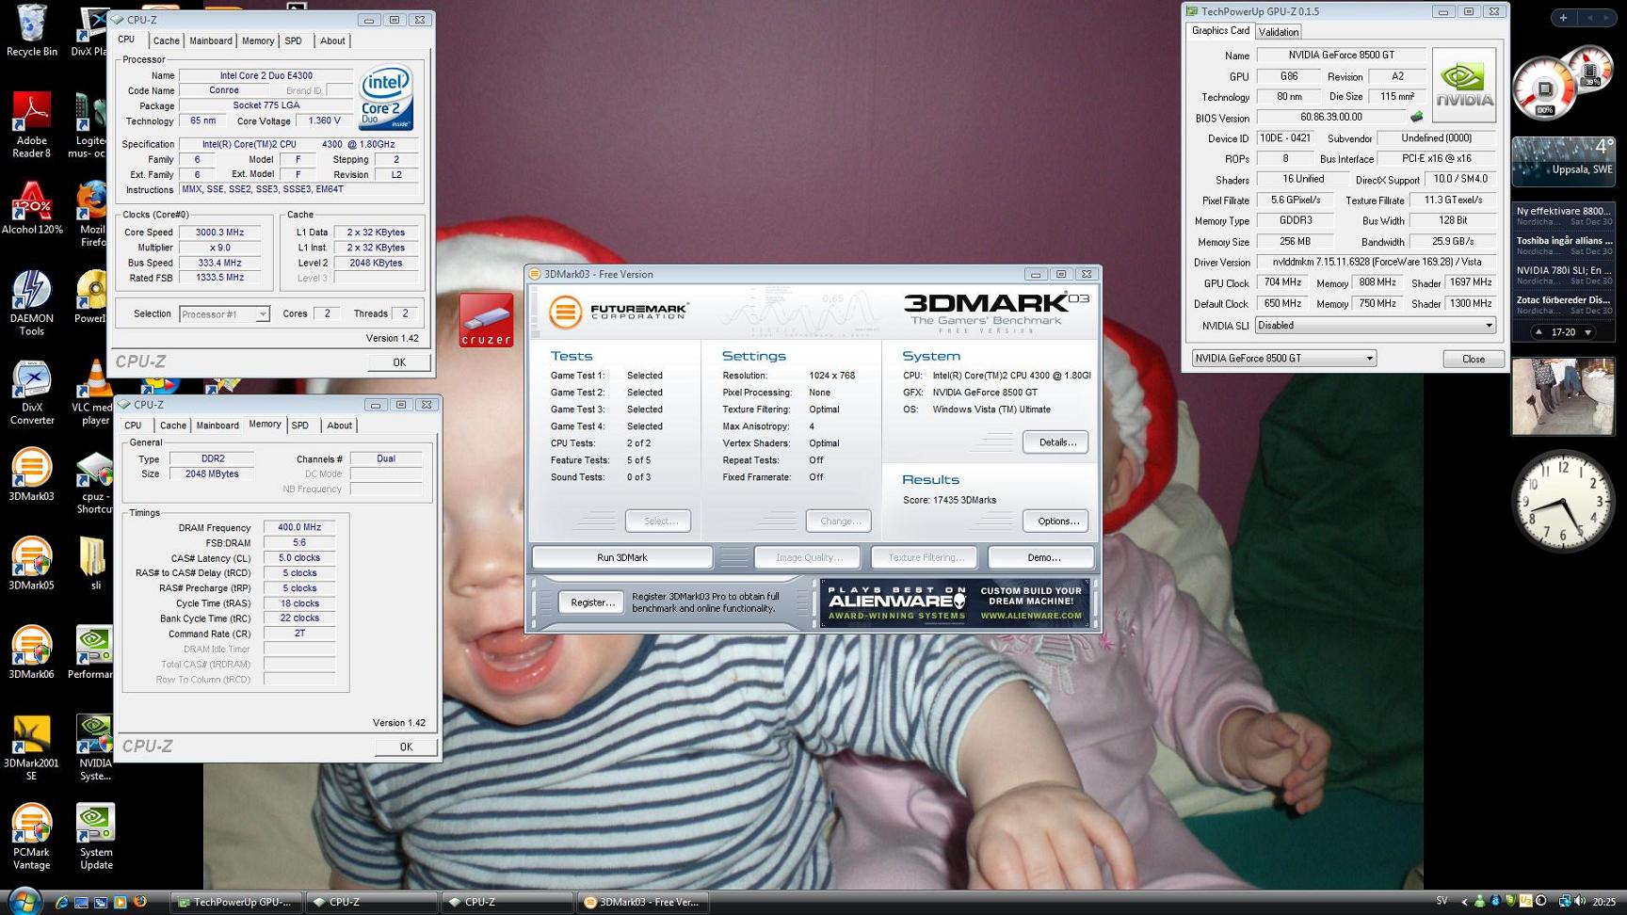Click the Score 17435 3DMarks text
This screenshot has width=1627, height=915.
tap(949, 500)
